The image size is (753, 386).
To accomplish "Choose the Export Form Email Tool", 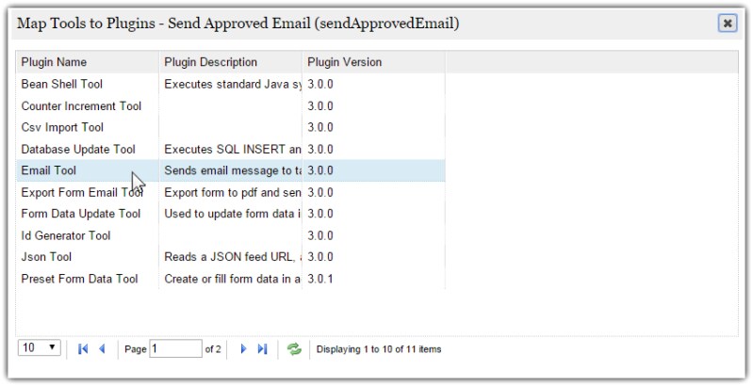I will (231, 192).
